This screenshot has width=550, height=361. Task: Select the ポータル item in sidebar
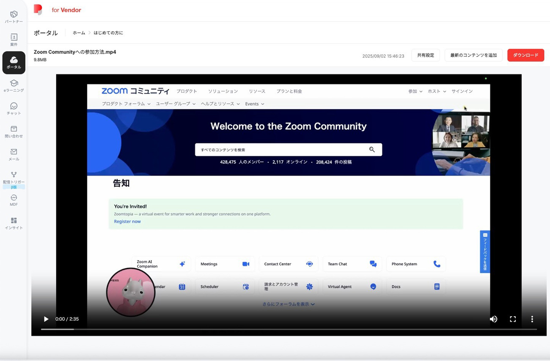[14, 63]
